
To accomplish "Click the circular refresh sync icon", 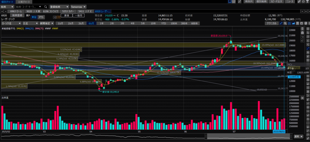I will coord(303,2).
